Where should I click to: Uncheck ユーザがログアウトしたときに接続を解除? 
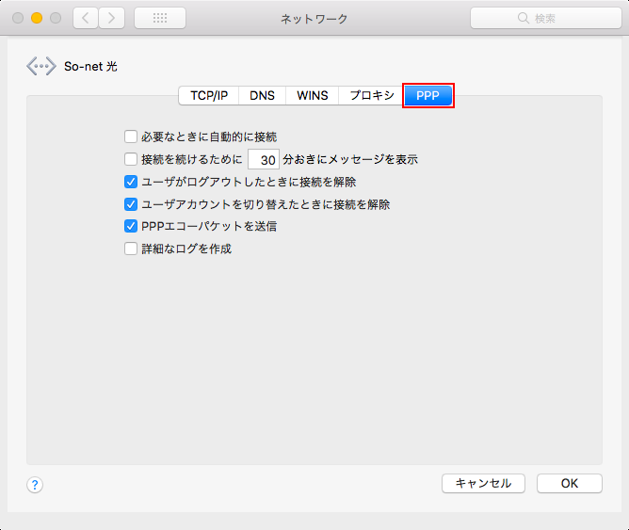[131, 182]
